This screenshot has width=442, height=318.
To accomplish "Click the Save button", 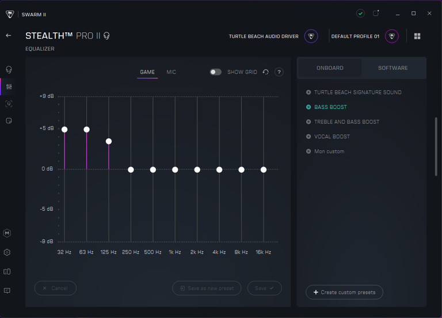I will click(264, 288).
